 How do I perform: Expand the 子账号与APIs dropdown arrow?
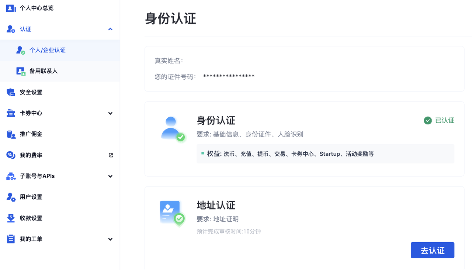[110, 176]
